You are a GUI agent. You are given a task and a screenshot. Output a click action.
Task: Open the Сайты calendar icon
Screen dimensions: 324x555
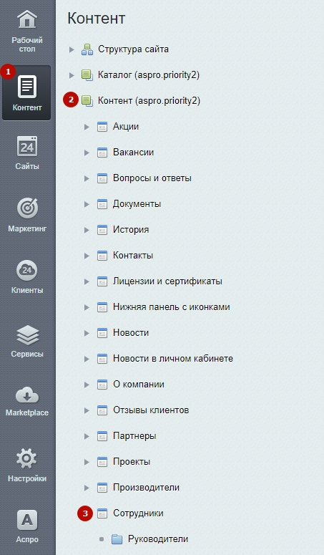coord(27,146)
